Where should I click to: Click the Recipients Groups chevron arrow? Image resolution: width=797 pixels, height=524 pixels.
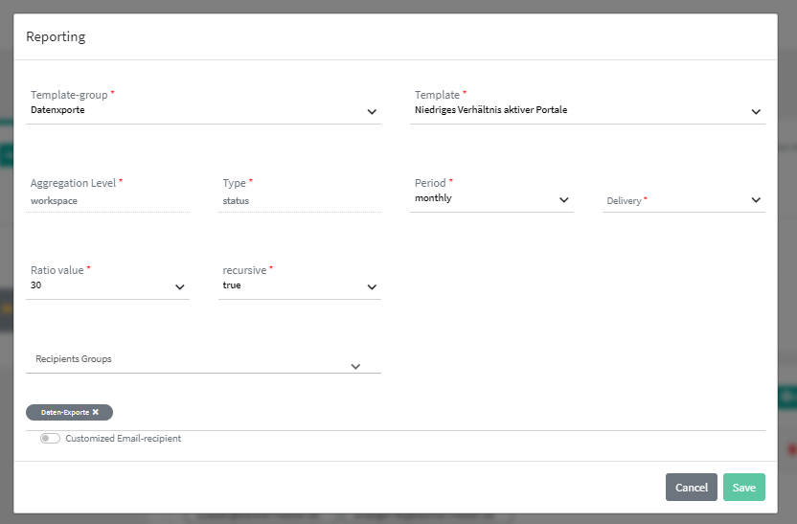pyautogui.click(x=355, y=366)
